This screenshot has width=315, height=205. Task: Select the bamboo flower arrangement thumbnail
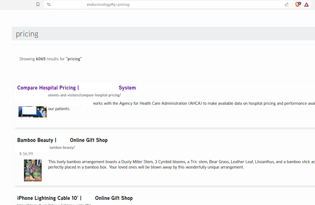tap(33, 170)
